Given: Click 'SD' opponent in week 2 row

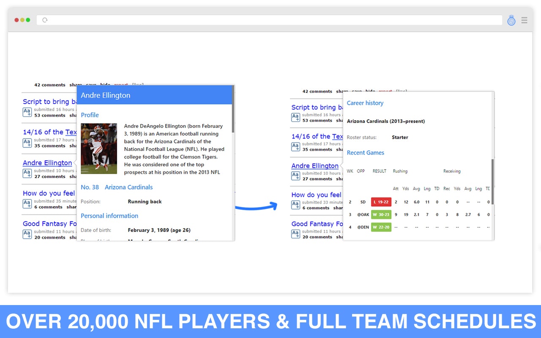Looking at the screenshot, I should 363,202.
